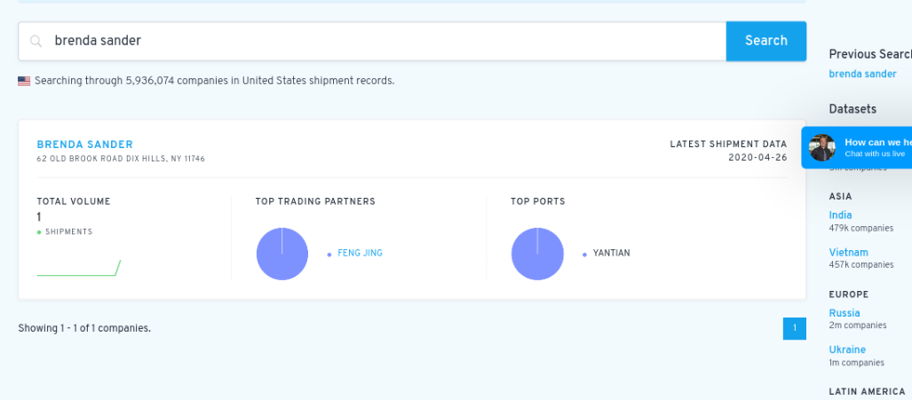Click the address 62 Old Brook Road text
912x400 pixels.
coord(121,159)
